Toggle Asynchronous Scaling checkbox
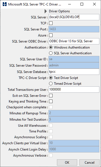101x167 pixels. [x=51, y=137]
